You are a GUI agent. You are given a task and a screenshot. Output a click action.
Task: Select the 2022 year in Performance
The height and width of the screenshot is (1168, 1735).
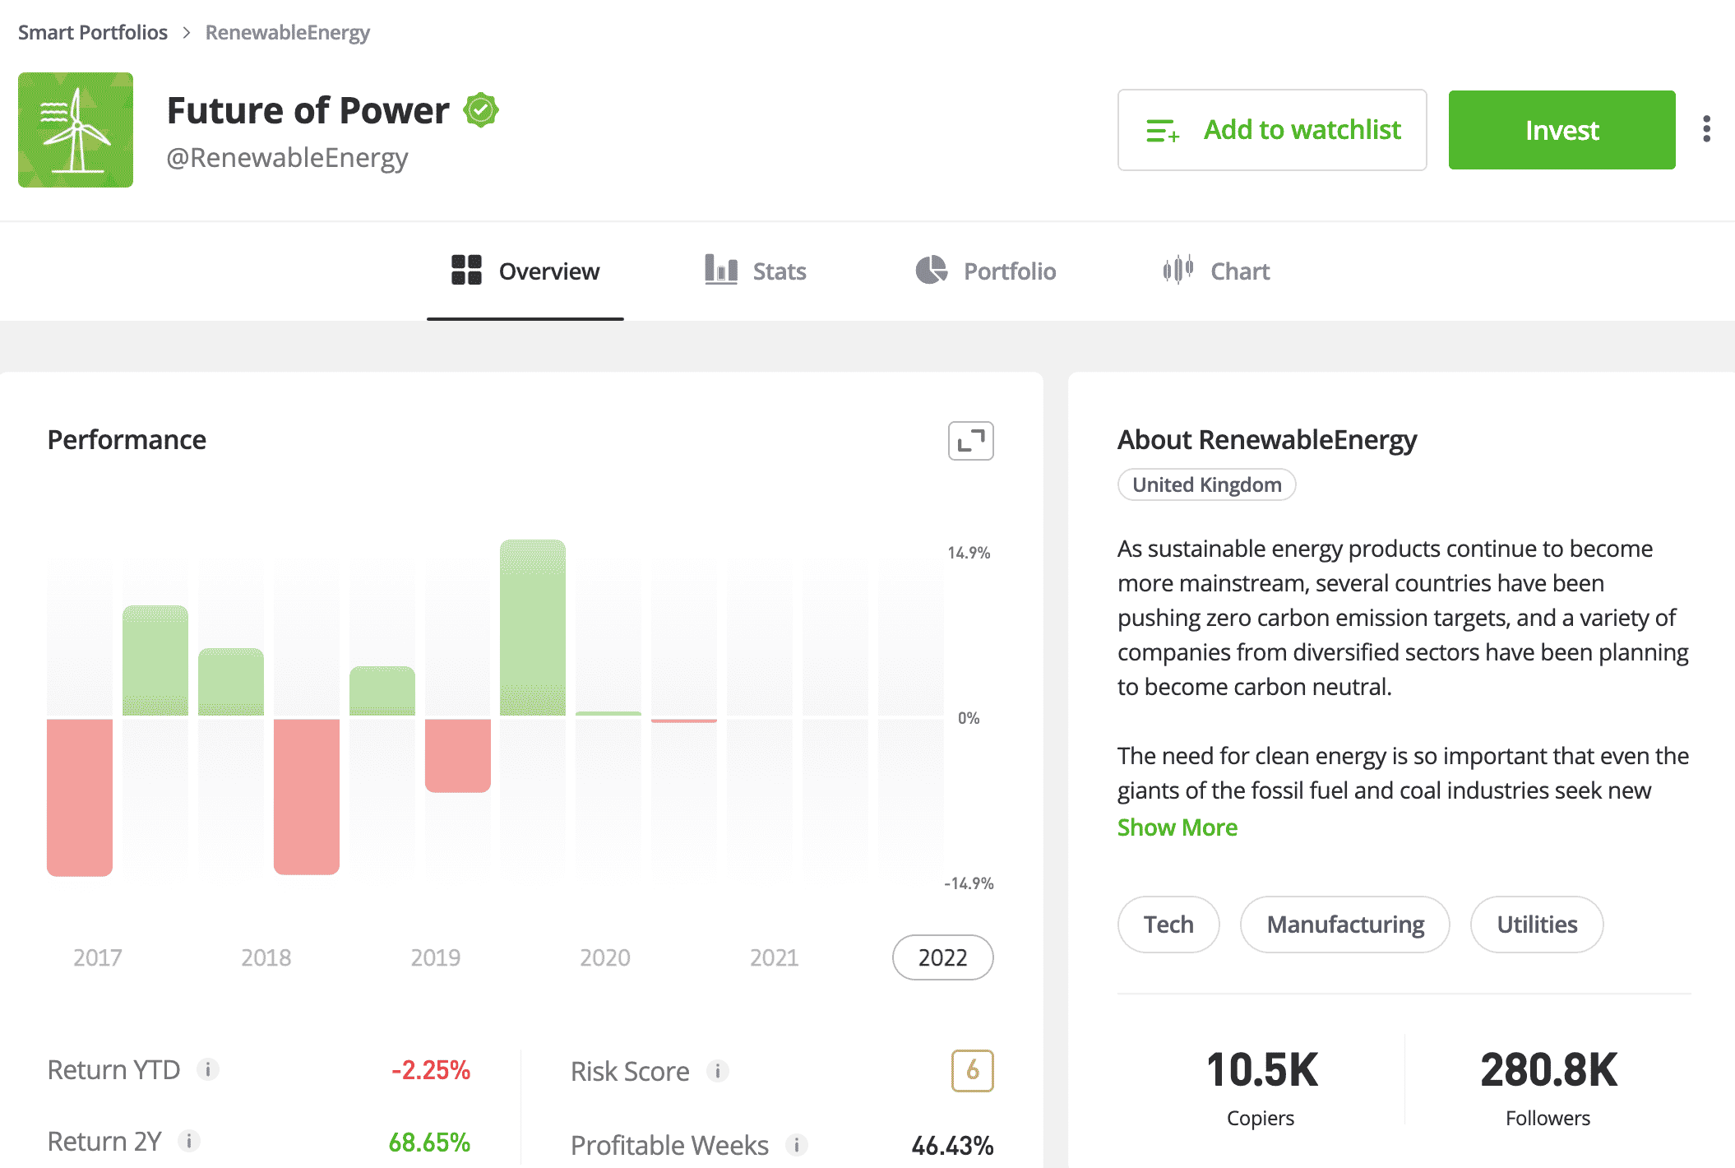(943, 957)
